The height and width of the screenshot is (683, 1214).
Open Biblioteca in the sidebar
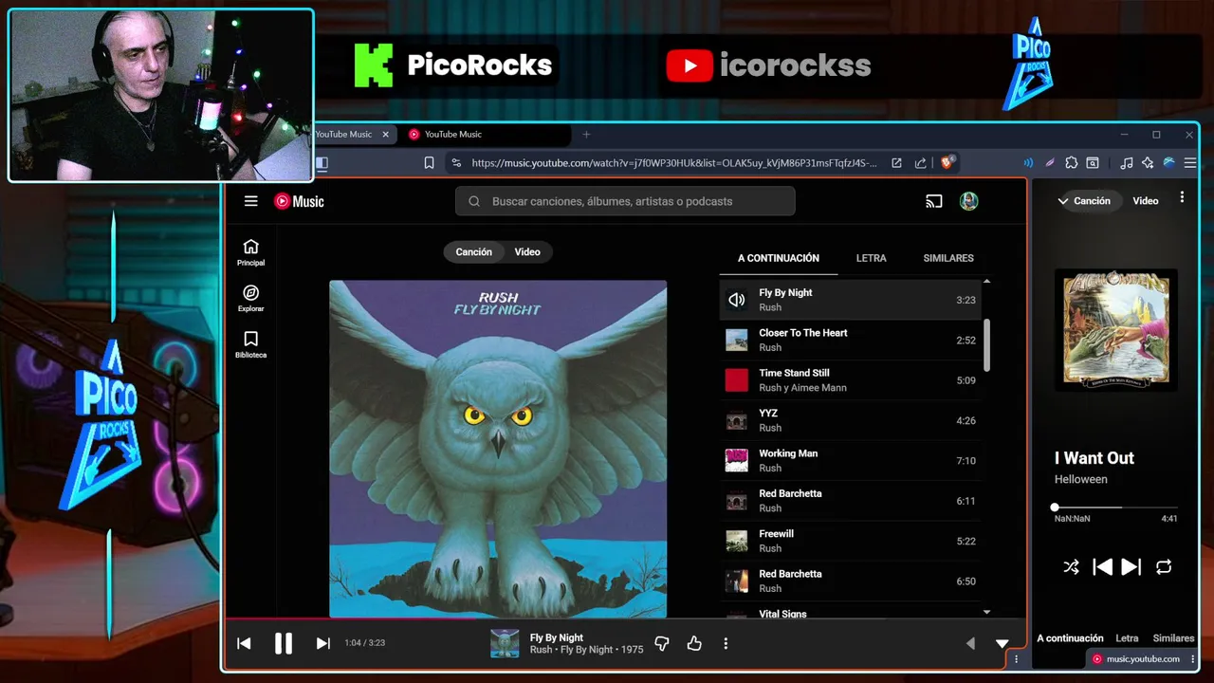coord(251,344)
